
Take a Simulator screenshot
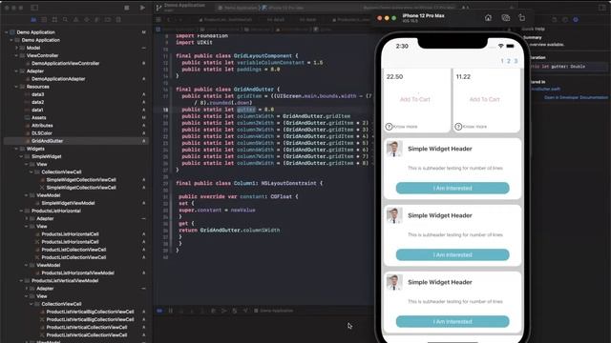(x=505, y=18)
